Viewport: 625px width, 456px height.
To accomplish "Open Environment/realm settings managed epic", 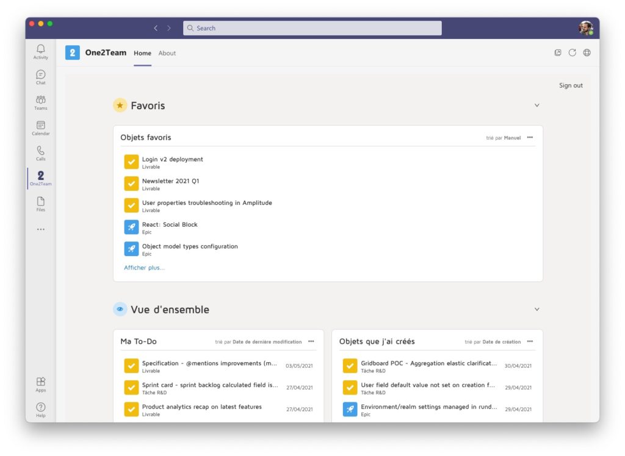I will click(x=429, y=407).
